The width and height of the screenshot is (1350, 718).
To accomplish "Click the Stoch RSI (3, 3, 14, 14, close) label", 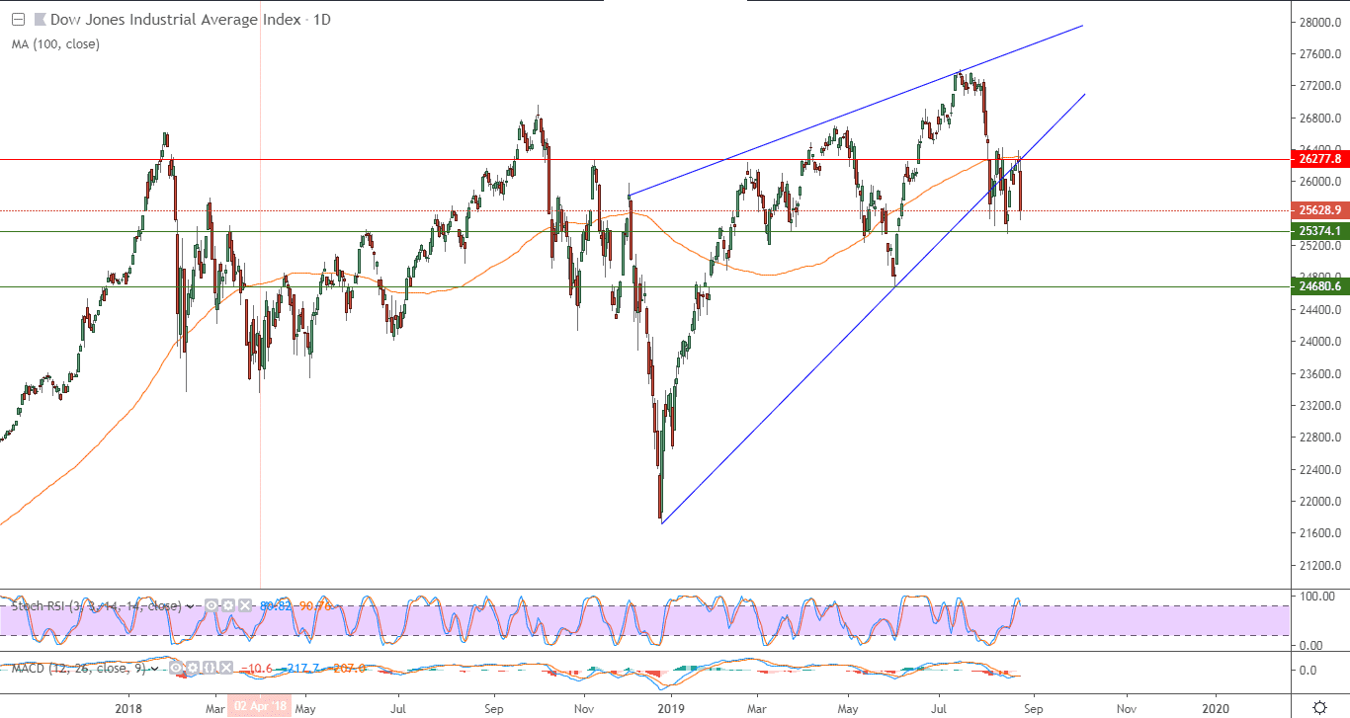I will [x=96, y=606].
